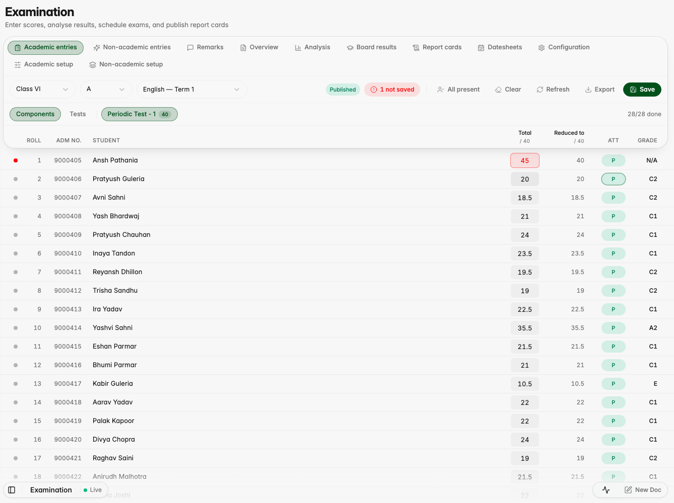Click the 1 not saved warning
The width and height of the screenshot is (674, 503).
click(x=392, y=90)
